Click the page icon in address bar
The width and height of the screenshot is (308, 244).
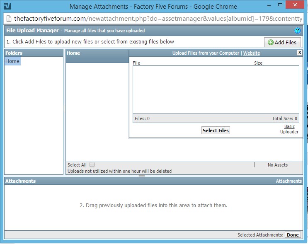tap(9, 19)
